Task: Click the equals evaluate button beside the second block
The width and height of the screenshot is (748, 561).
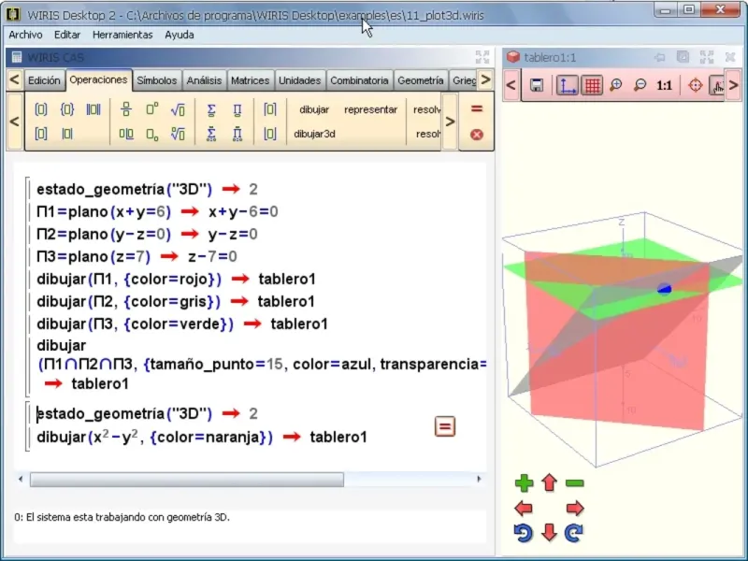Action: point(445,426)
